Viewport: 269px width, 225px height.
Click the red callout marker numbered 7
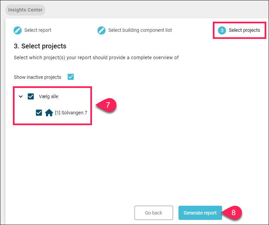tap(106, 105)
